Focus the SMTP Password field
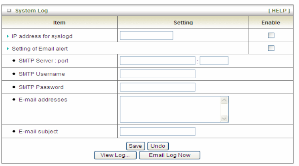This screenshot has height=166, width=299. coord(157,87)
